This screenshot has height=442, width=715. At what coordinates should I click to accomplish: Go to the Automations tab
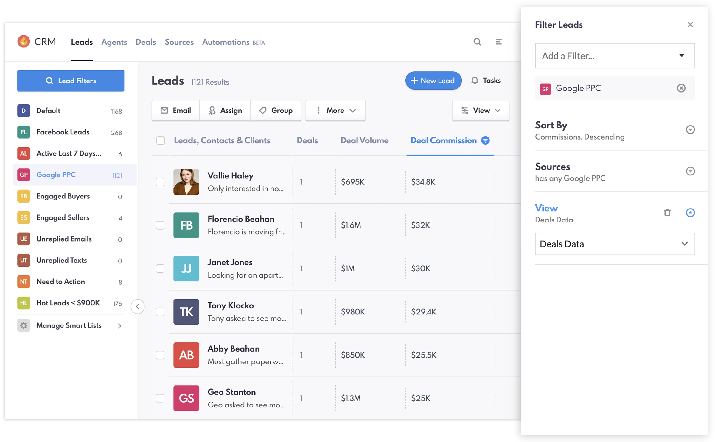point(226,42)
